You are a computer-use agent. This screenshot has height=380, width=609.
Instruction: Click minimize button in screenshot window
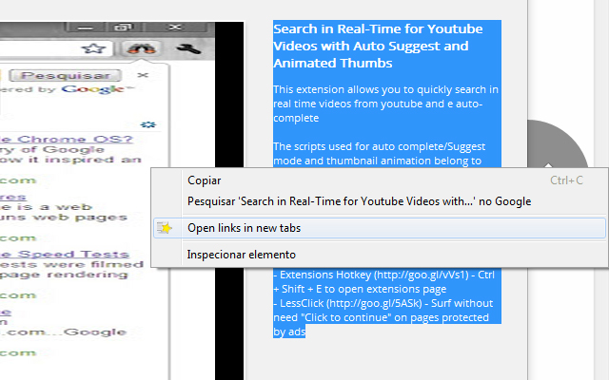click(86, 28)
